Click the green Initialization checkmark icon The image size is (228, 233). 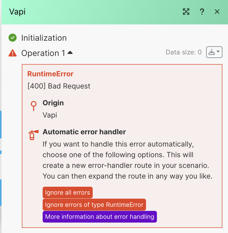pyautogui.click(x=12, y=38)
